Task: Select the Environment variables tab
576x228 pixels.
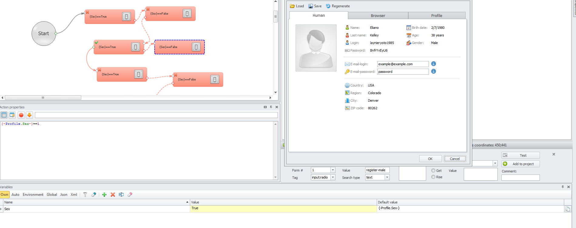Action: point(33,195)
